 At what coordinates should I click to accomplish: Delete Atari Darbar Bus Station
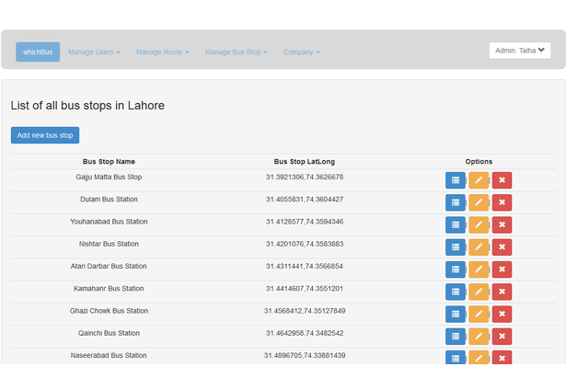click(502, 270)
